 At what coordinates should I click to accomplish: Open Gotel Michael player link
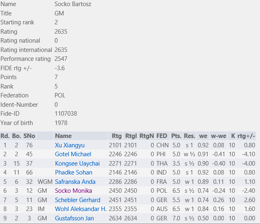click(73, 154)
